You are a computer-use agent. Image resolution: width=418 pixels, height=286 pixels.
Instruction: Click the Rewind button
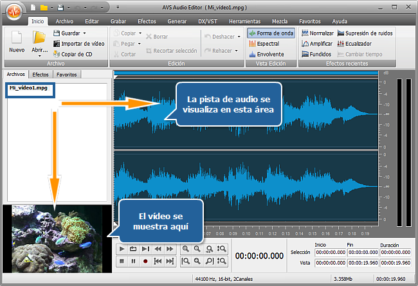(158, 249)
